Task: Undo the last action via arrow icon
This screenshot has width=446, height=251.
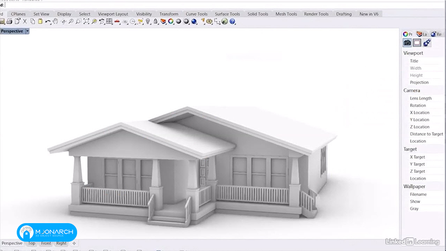Action: [x=48, y=21]
